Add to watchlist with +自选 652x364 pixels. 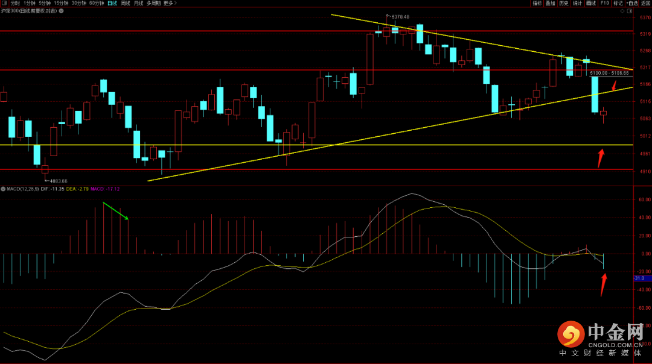632,3
